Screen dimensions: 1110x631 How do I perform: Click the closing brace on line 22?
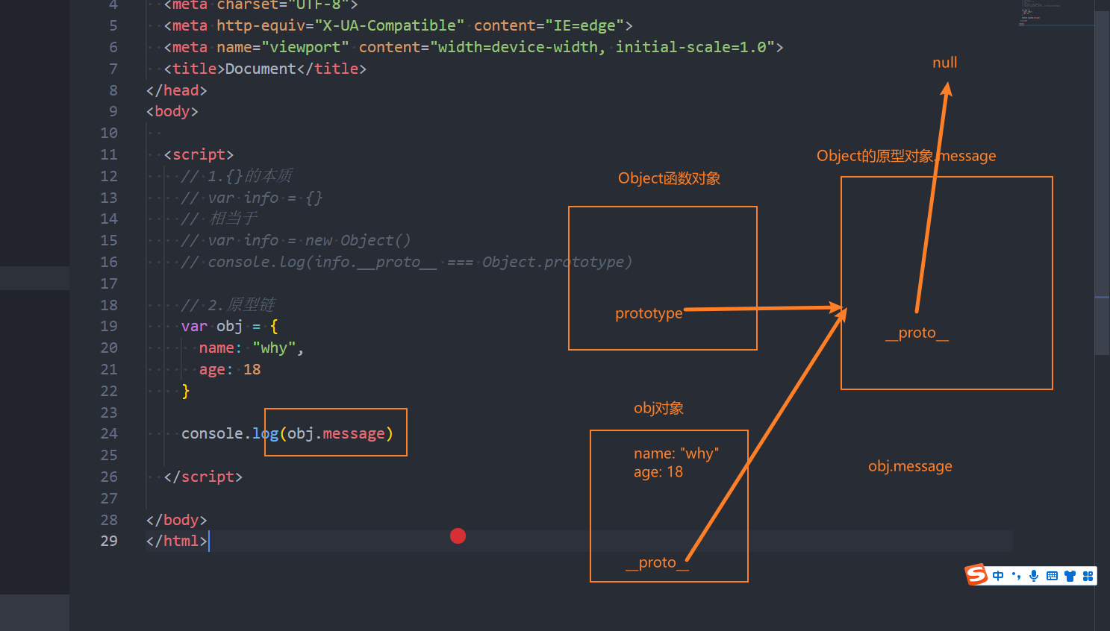(x=186, y=391)
